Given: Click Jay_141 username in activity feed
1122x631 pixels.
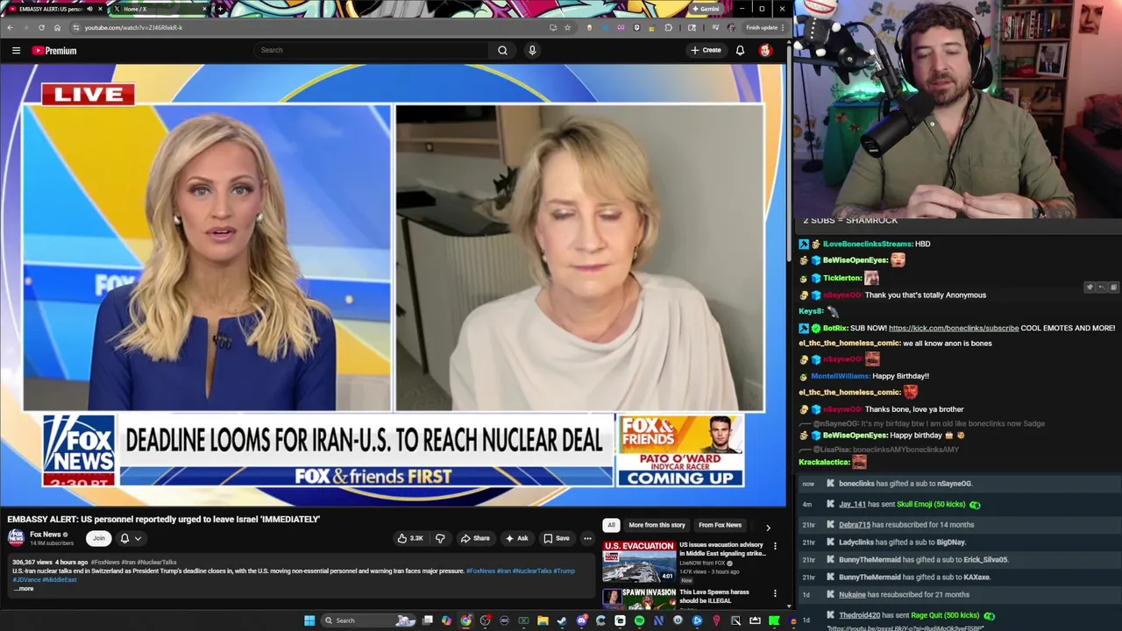Looking at the screenshot, I should [852, 505].
